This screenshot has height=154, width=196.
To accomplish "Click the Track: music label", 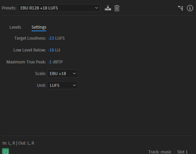I will click(160, 152).
